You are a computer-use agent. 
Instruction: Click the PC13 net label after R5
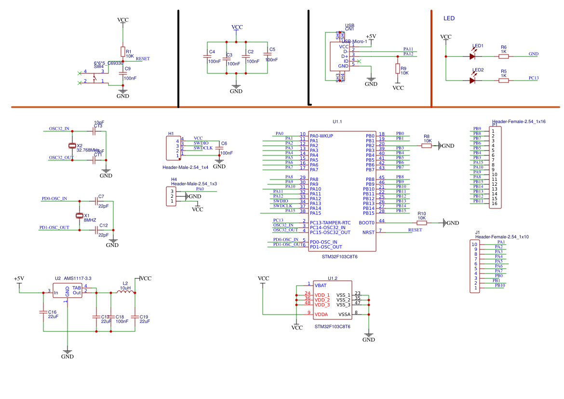pos(534,78)
